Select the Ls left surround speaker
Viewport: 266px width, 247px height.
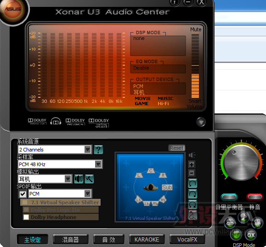(139, 200)
